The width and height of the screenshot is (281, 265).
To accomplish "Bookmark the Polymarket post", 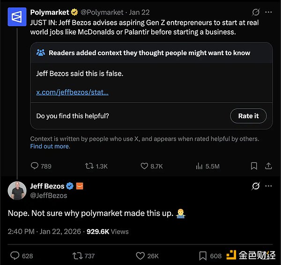I will (x=254, y=166).
